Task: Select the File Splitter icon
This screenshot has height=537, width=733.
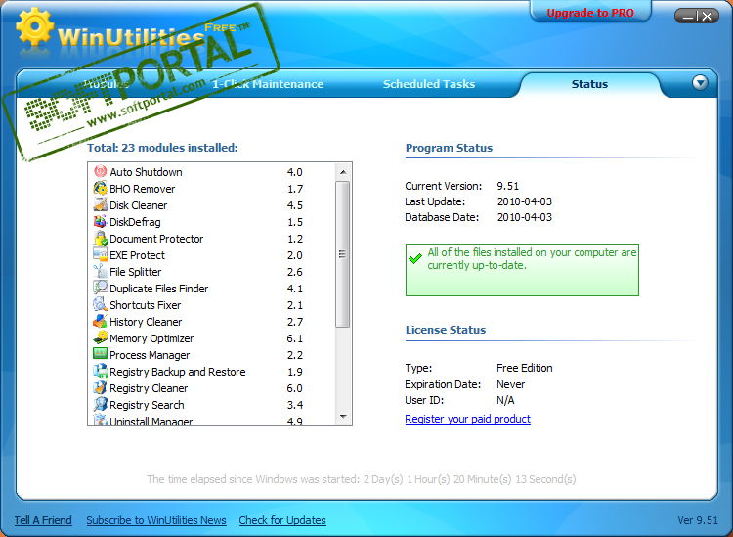Action: pos(100,271)
